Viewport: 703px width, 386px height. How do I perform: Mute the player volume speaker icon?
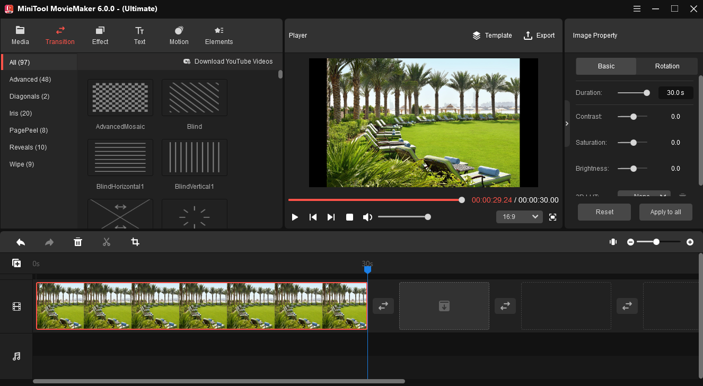[367, 217]
